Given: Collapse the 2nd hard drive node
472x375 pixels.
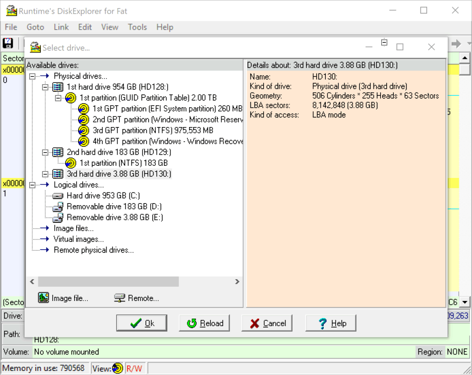Looking at the screenshot, I should (45, 152).
